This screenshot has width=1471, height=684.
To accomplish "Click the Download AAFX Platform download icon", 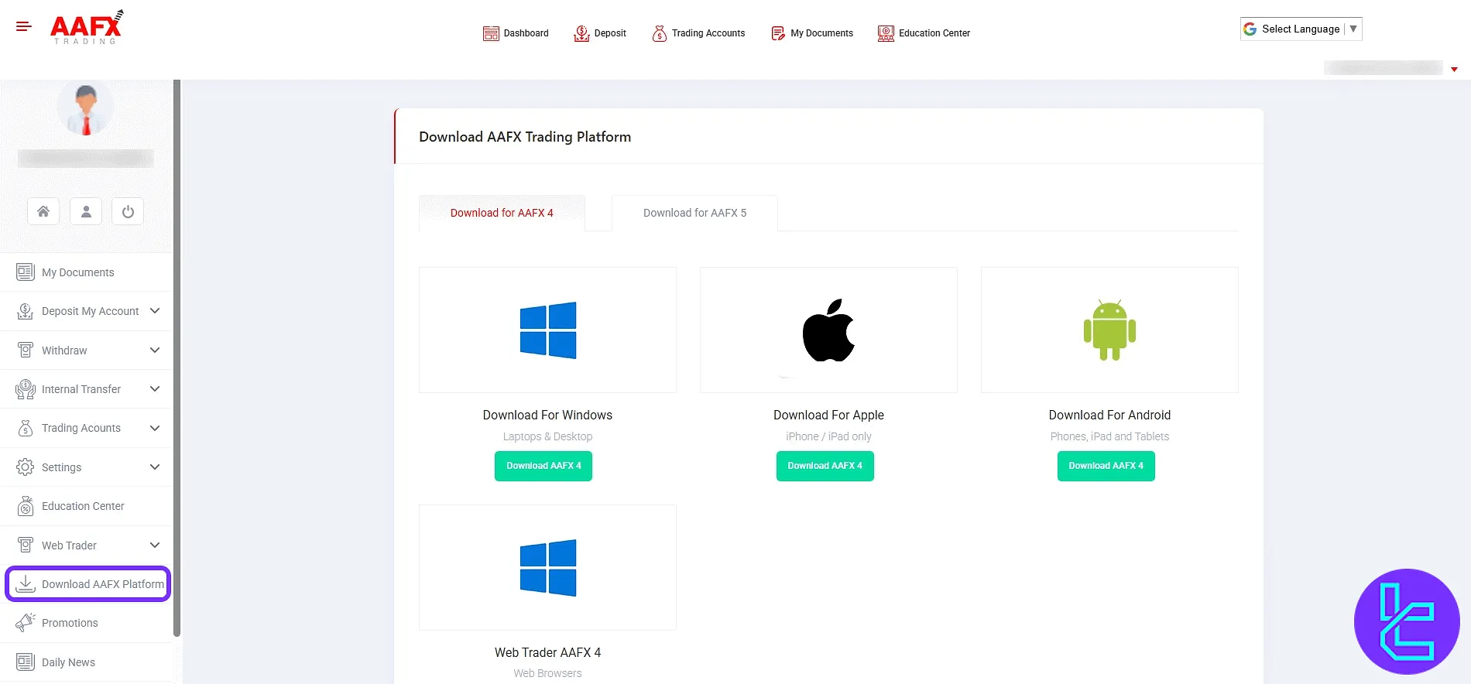I will tap(26, 584).
